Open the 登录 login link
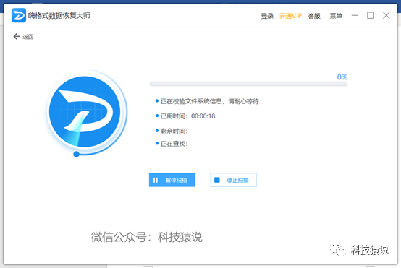Screen dimensions: 401x268 tap(267, 16)
